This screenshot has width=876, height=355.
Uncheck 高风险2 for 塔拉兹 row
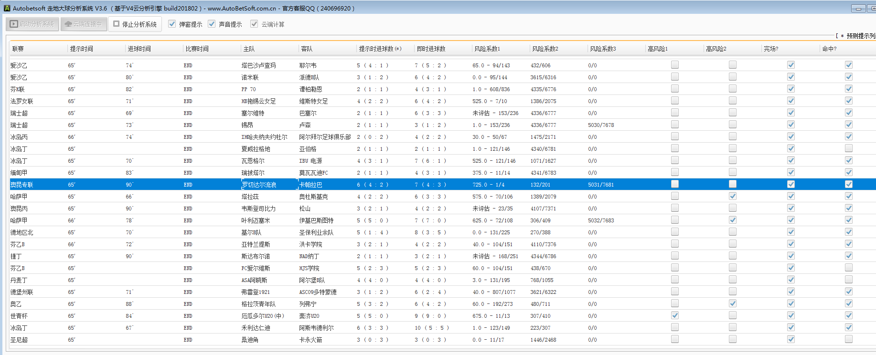click(x=732, y=196)
